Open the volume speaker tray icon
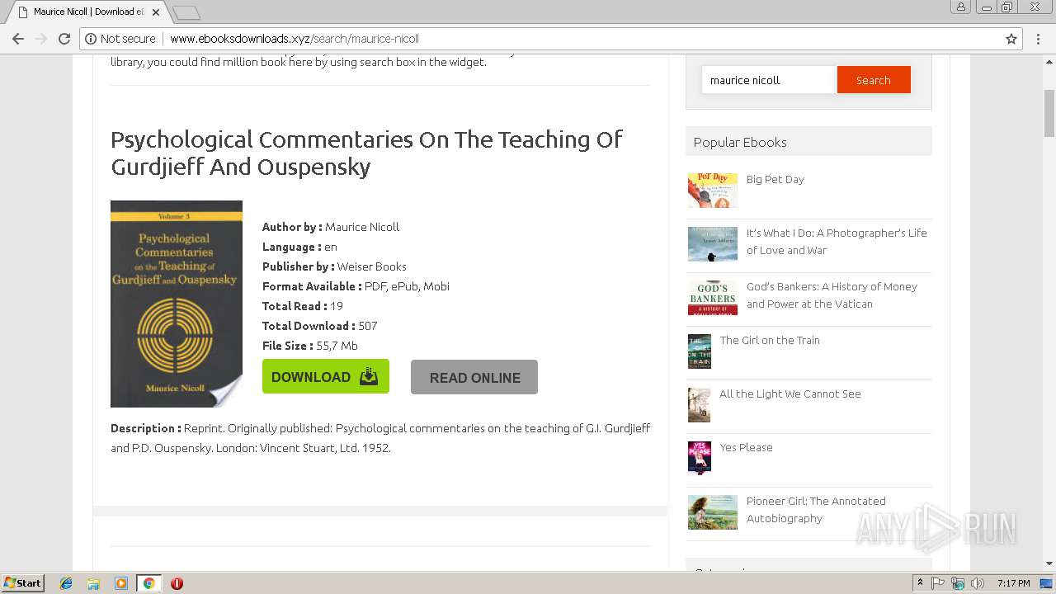1056x594 pixels. 977,583
